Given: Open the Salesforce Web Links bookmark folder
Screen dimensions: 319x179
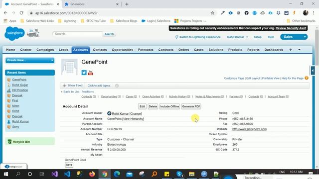Looking at the screenshot, I should click(37, 21).
